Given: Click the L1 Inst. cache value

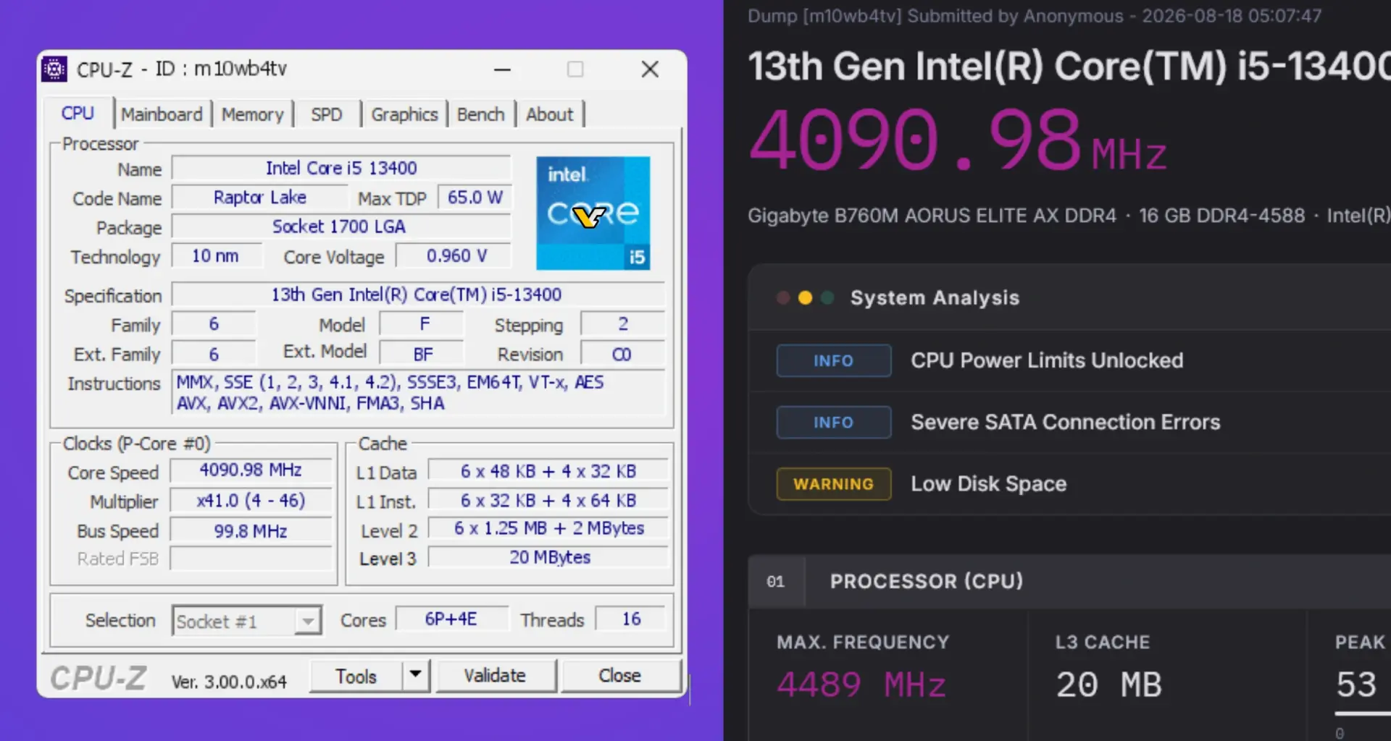Looking at the screenshot, I should coord(548,501).
